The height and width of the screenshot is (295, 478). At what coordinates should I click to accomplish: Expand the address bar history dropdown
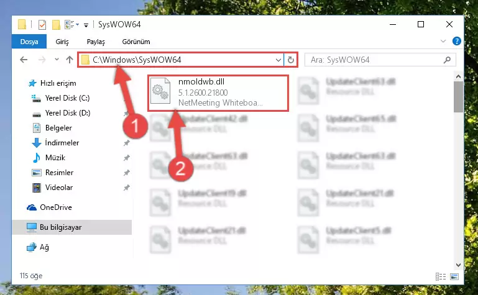pos(278,60)
